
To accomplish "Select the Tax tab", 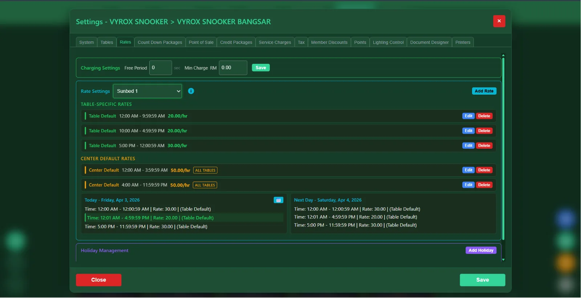I will 301,42.
